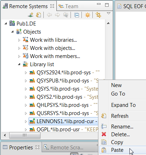
Task: Choose Copy from the context menu
Action: click(122, 142)
